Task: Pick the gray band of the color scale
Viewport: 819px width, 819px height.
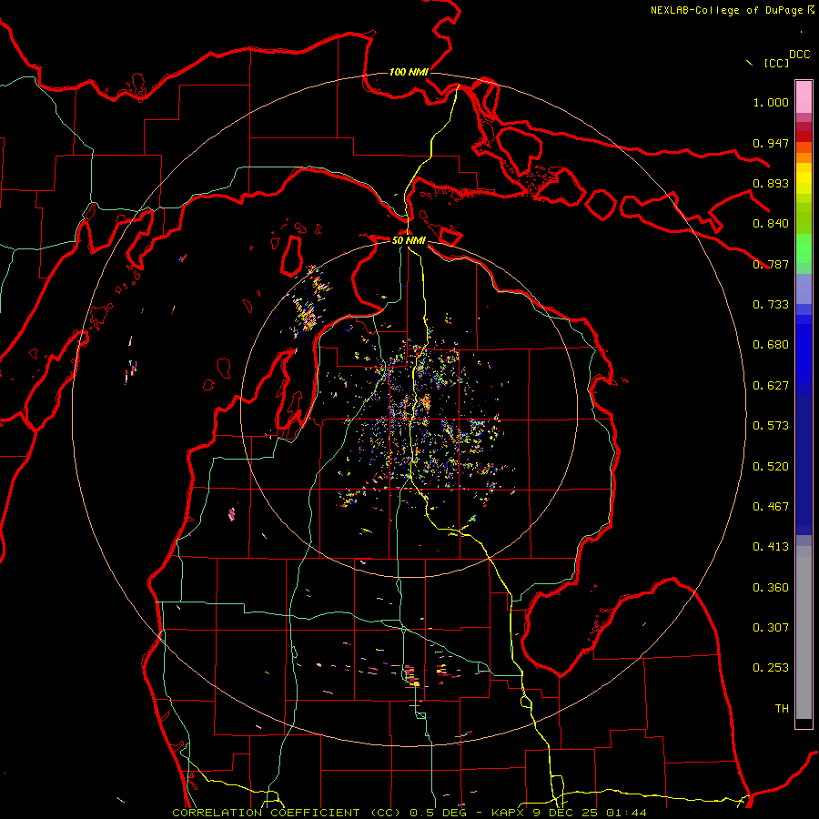Action: click(x=804, y=632)
